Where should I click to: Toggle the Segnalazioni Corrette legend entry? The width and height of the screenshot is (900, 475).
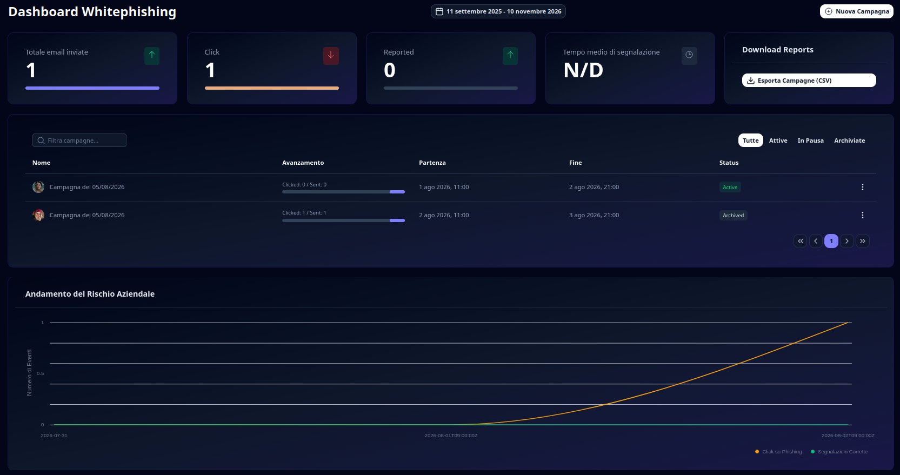[x=839, y=452]
